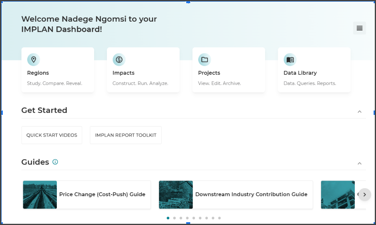Click the 'Guides' heading
376x225 pixels.
(35, 162)
